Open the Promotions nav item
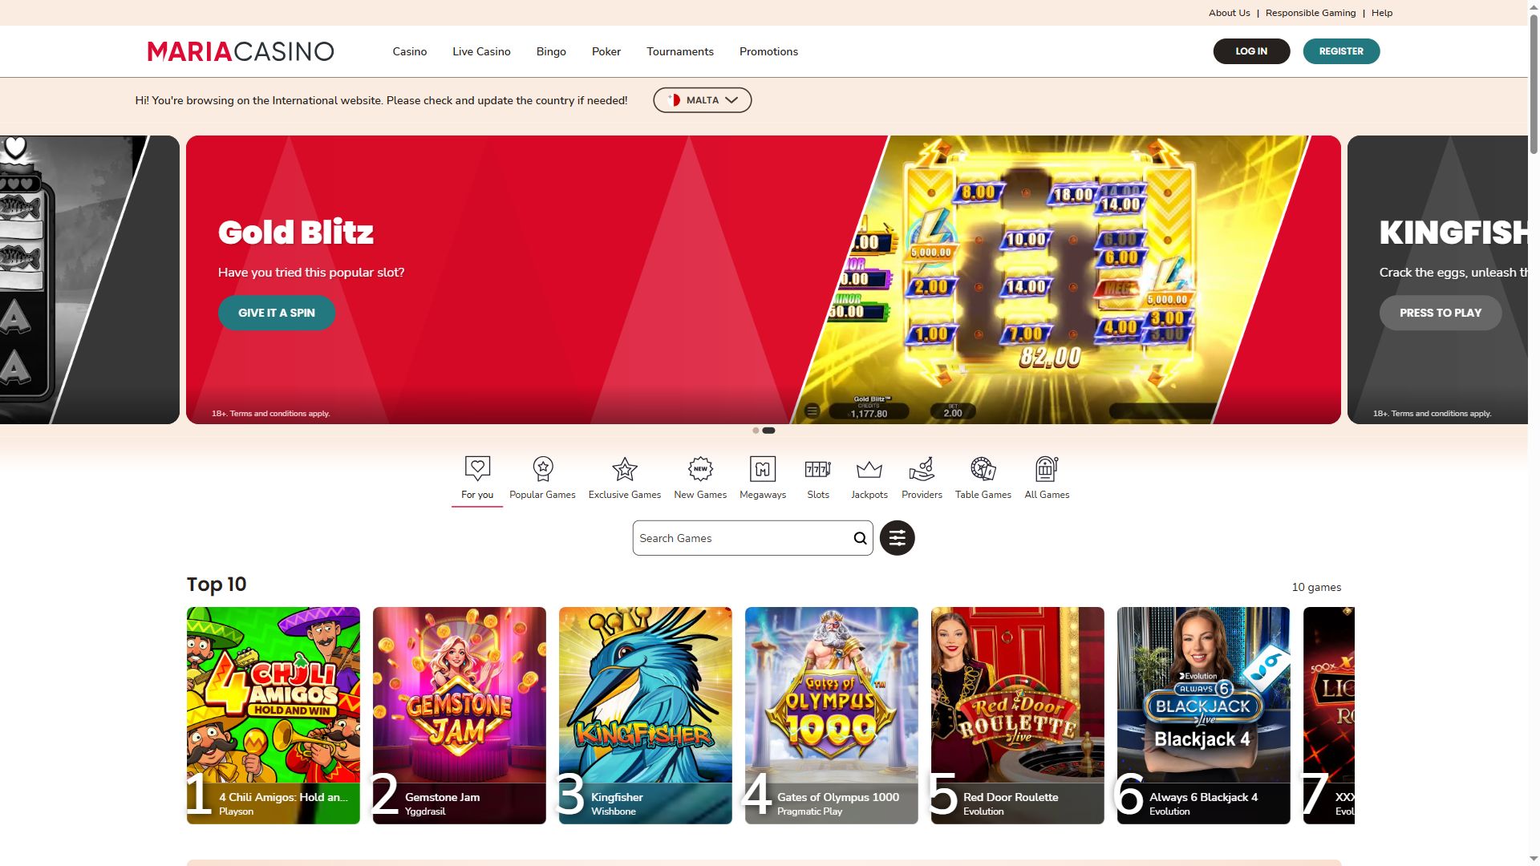The image size is (1540, 866). click(768, 51)
